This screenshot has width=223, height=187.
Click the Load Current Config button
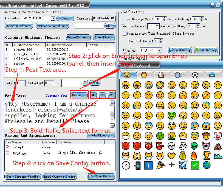pyautogui.click(x=60, y=177)
